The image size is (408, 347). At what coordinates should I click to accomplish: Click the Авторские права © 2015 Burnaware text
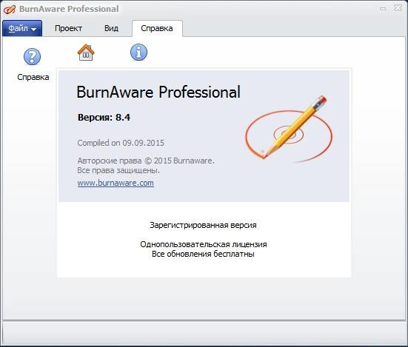pos(146,161)
